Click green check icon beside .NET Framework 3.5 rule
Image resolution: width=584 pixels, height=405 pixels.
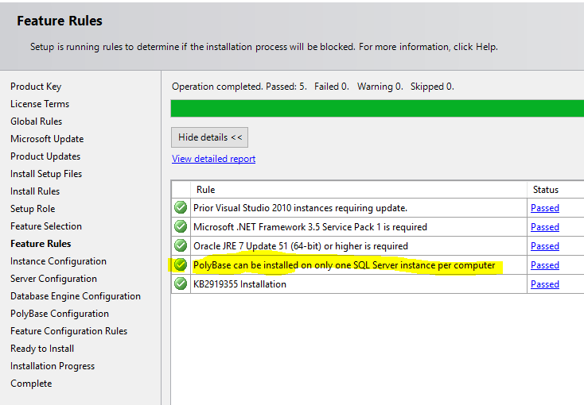(x=181, y=227)
